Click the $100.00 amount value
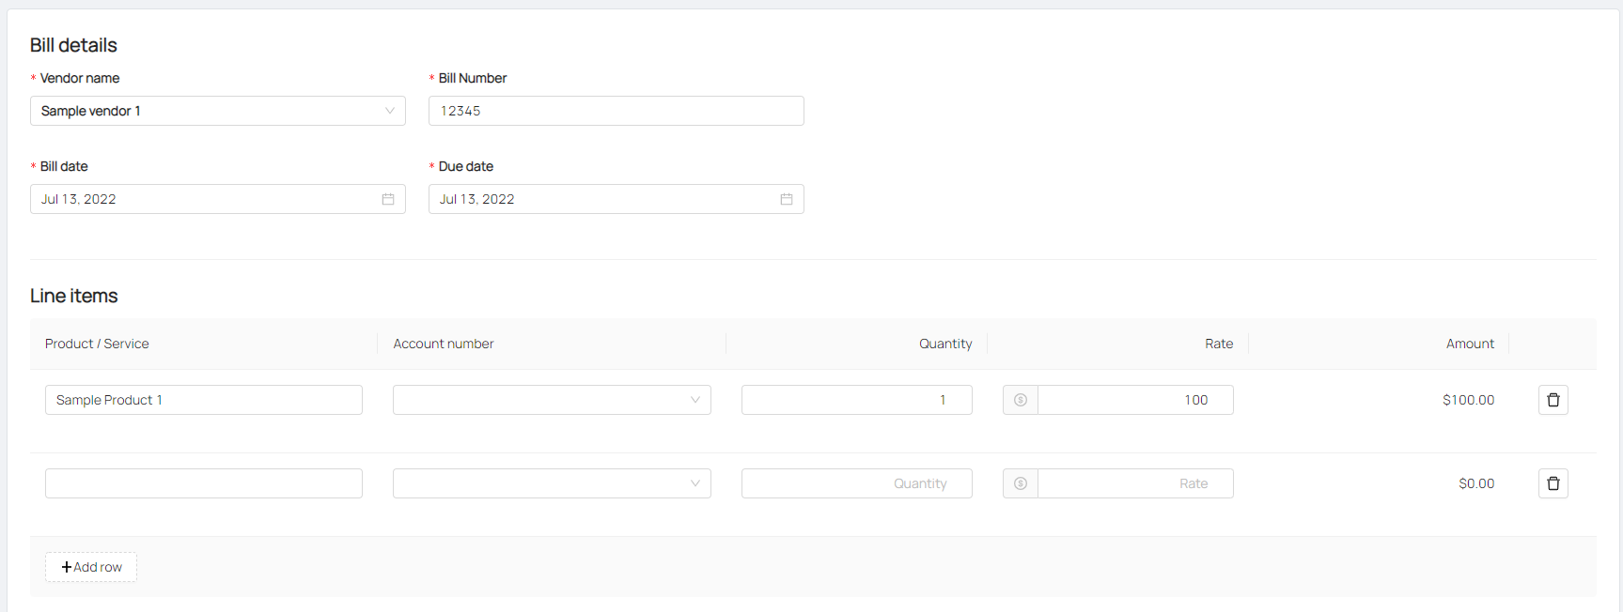 [x=1468, y=400]
